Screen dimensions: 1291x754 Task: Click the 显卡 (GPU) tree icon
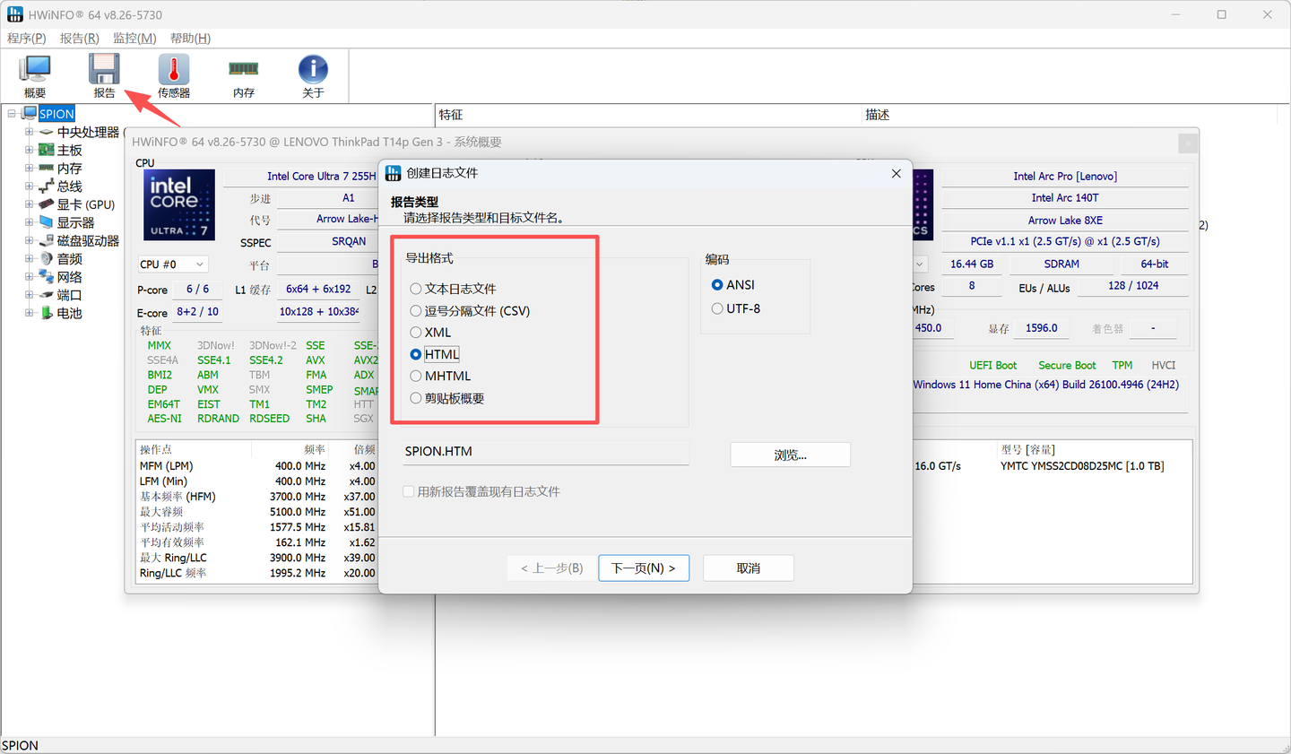tap(47, 204)
